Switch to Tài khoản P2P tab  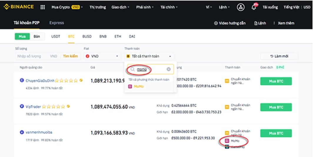26,23
